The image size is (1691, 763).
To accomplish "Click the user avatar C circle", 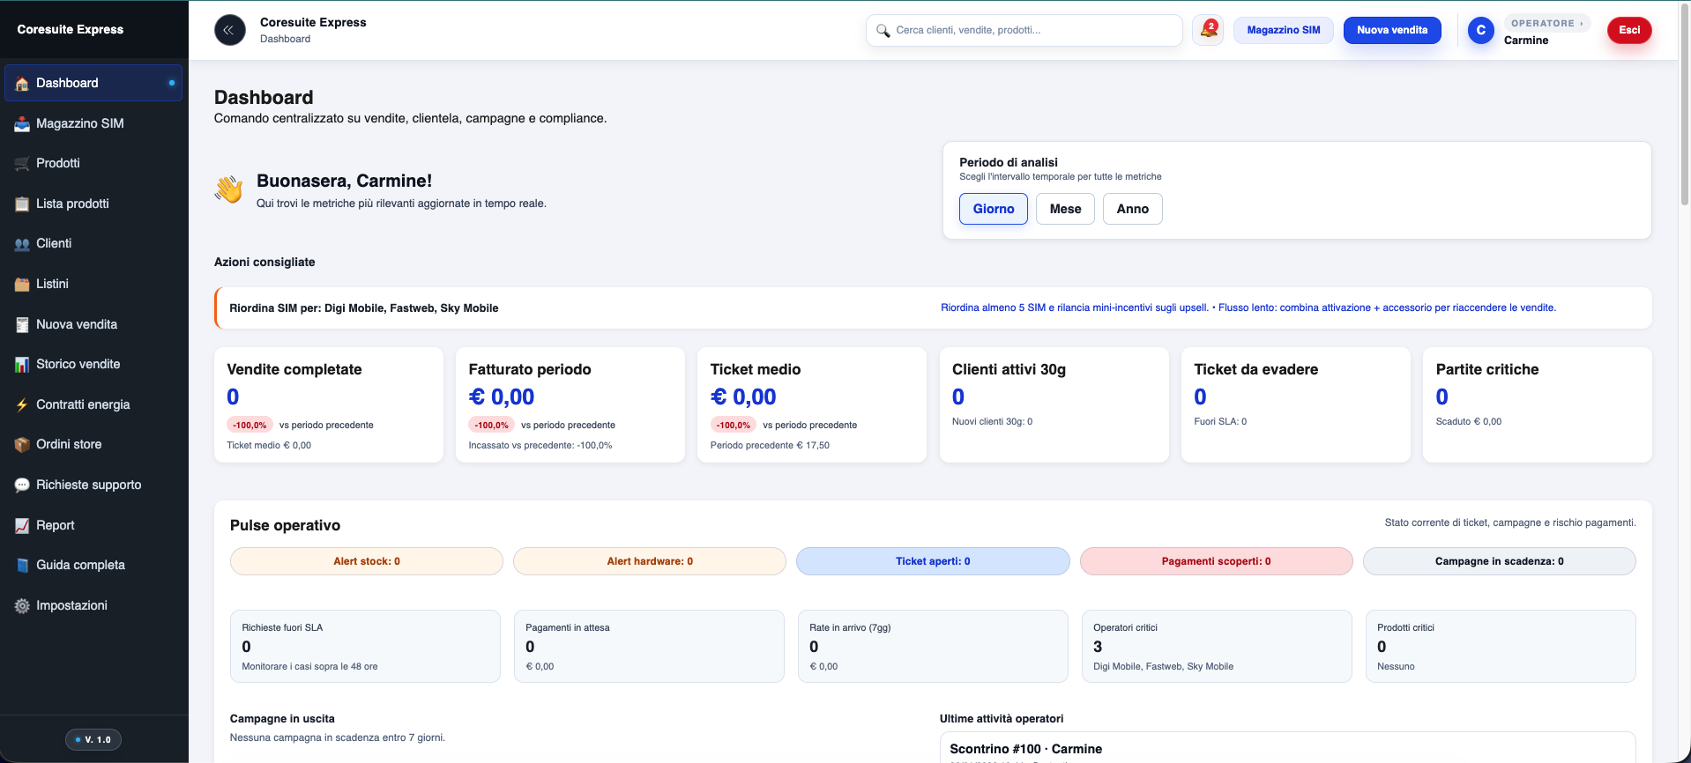I will 1480,30.
